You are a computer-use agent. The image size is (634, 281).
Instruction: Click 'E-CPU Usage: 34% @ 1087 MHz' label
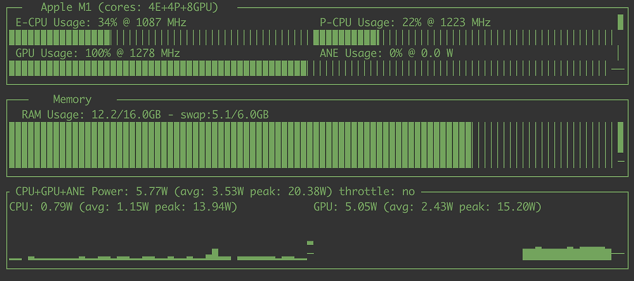click(x=101, y=23)
